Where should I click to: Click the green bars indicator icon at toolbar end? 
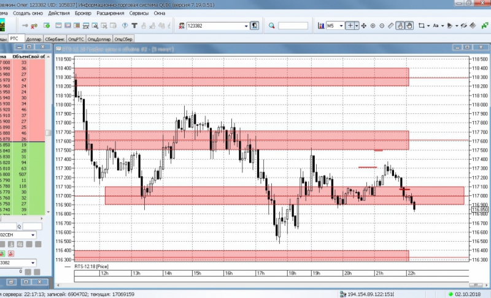tap(485, 26)
